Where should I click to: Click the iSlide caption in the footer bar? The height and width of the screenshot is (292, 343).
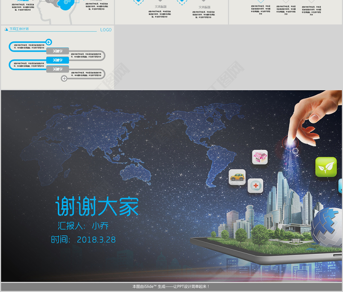[x=171, y=287]
